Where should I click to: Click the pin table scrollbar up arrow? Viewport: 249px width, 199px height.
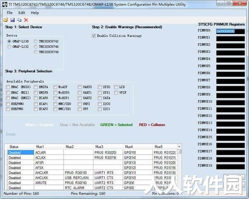(179, 146)
